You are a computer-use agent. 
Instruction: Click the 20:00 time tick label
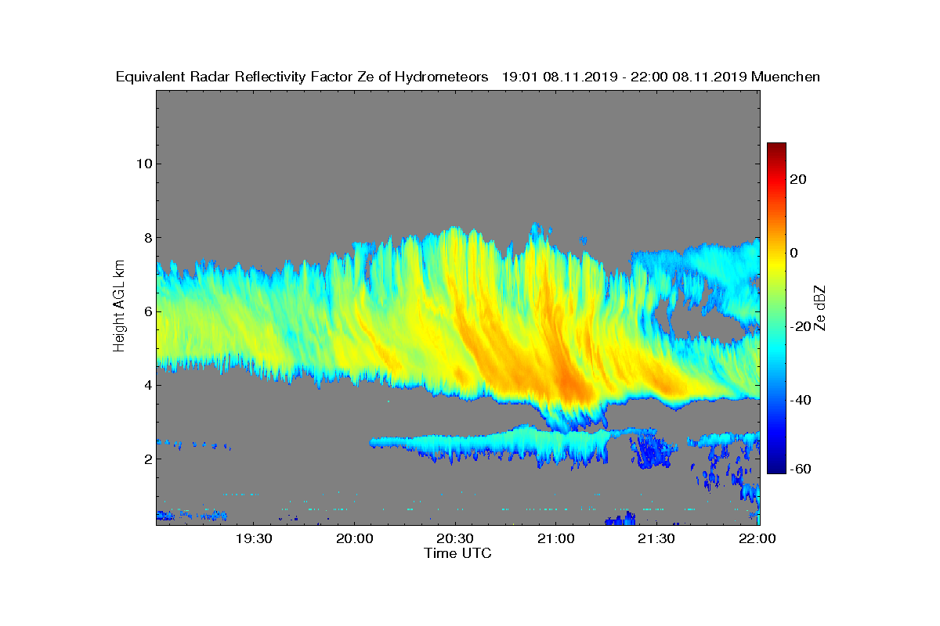coord(355,538)
